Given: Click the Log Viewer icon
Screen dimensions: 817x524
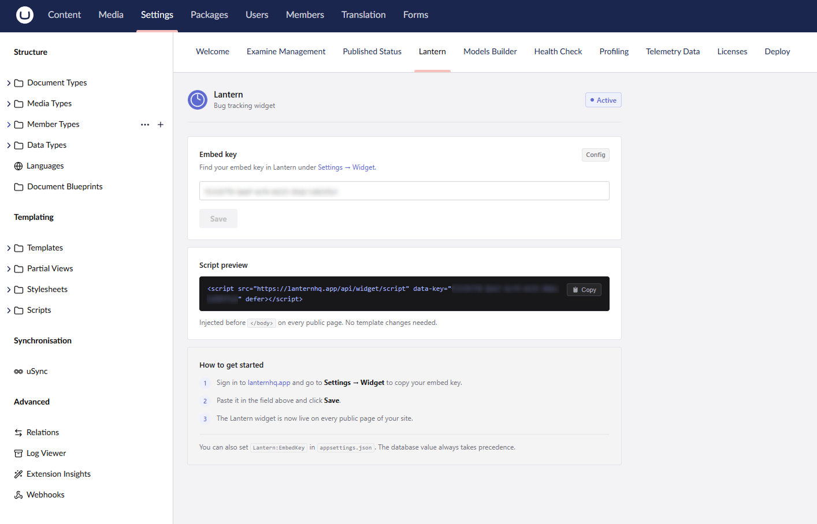Looking at the screenshot, I should [18, 454].
